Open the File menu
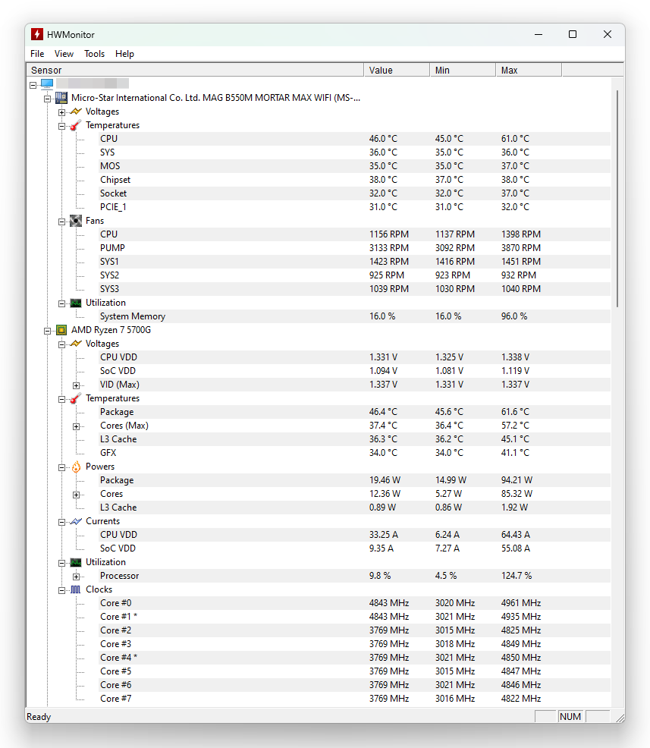This screenshot has height=748, width=650. point(37,54)
